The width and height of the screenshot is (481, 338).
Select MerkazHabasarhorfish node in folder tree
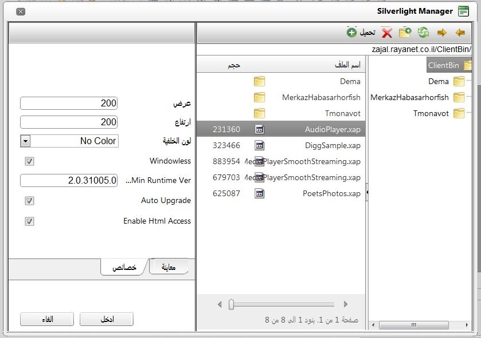click(x=409, y=97)
